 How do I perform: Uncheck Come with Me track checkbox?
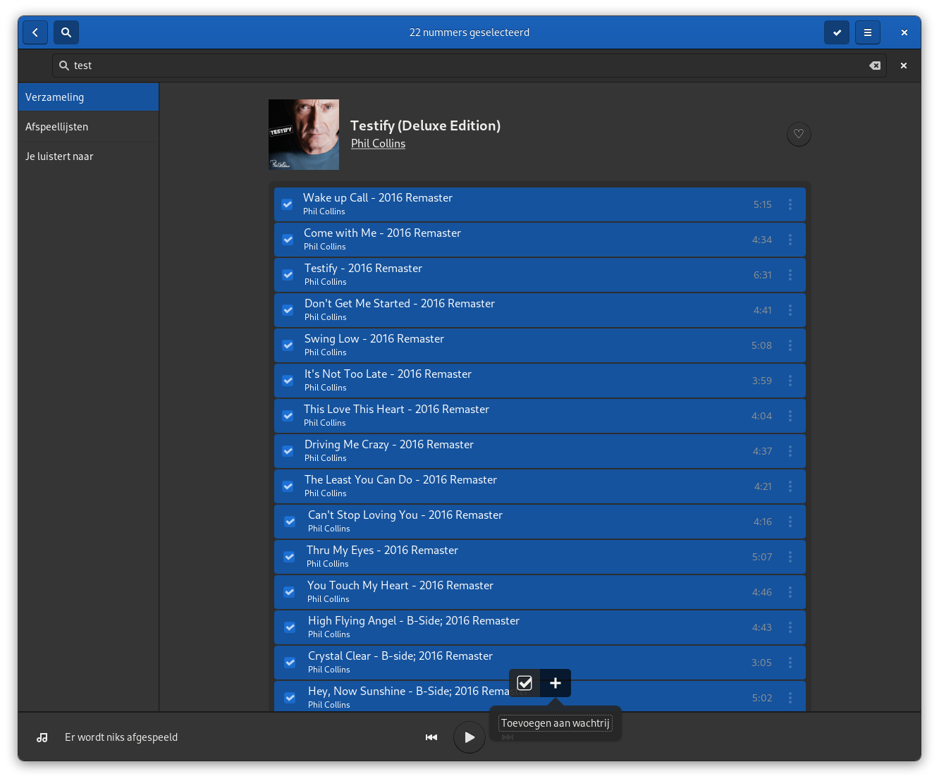pyautogui.click(x=288, y=240)
